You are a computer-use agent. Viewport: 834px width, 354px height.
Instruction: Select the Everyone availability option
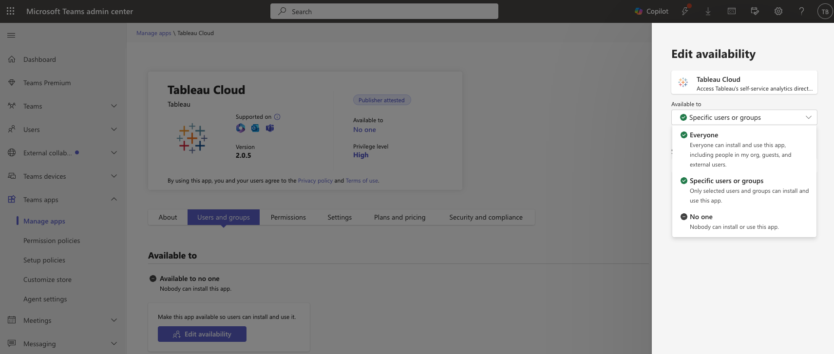pos(703,135)
